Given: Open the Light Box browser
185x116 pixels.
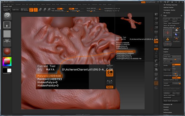Looking at the screenshot, I should pyautogui.click(x=16, y=10).
